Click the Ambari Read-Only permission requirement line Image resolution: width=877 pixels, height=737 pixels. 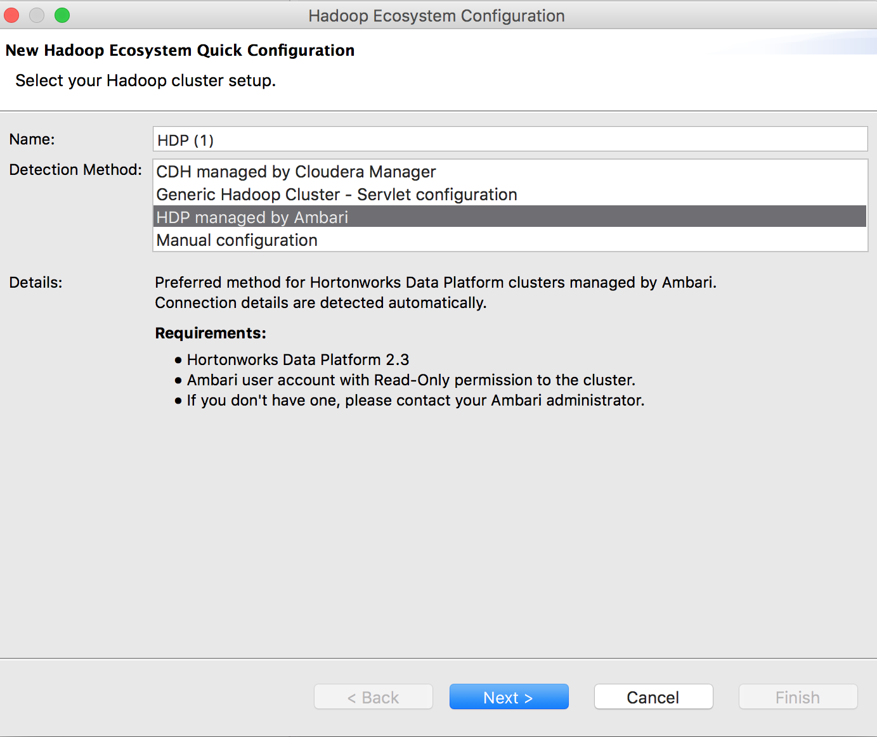[x=411, y=380]
